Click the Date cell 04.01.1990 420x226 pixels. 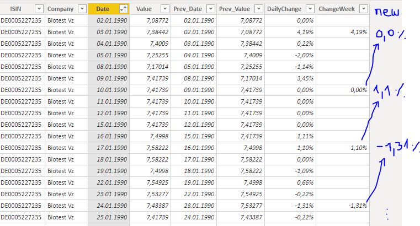click(x=109, y=44)
